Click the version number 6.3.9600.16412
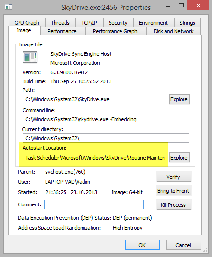Image resolution: width=212 pixels, height=257 pixels. [x=69, y=72]
